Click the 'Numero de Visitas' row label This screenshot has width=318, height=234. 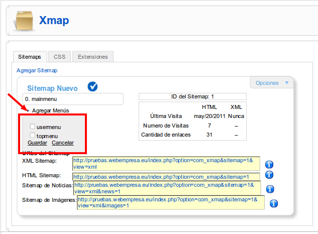point(166,126)
